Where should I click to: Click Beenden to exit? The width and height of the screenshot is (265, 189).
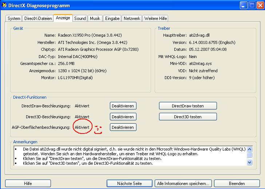(237, 183)
